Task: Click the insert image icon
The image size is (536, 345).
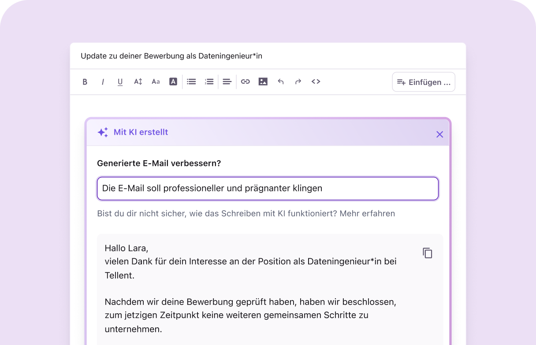Action: tap(263, 81)
